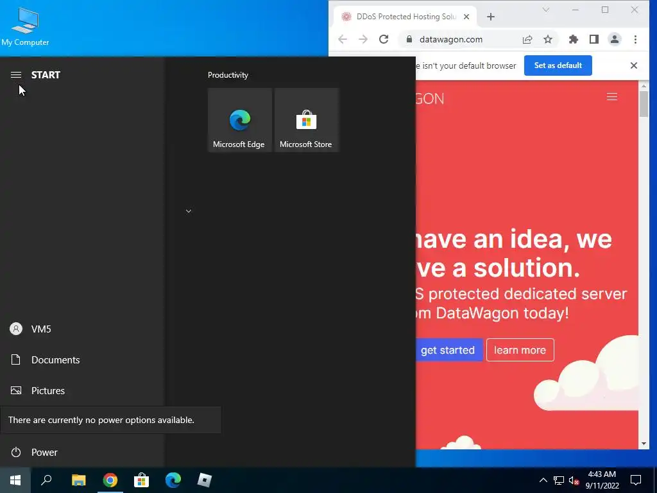Image resolution: width=657 pixels, height=493 pixels.
Task: Share this page from Chrome
Action: click(x=527, y=39)
